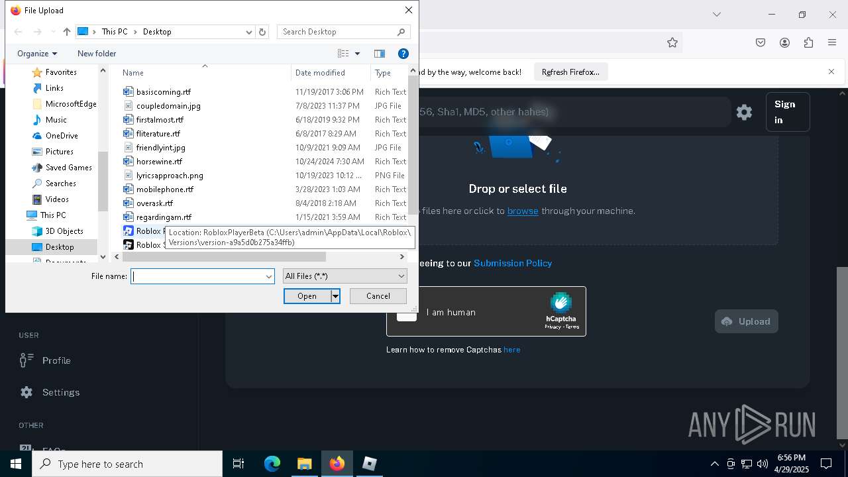Screen dimensions: 848x477
Task: Click search magnifier in Search Desktop box
Action: 401,32
